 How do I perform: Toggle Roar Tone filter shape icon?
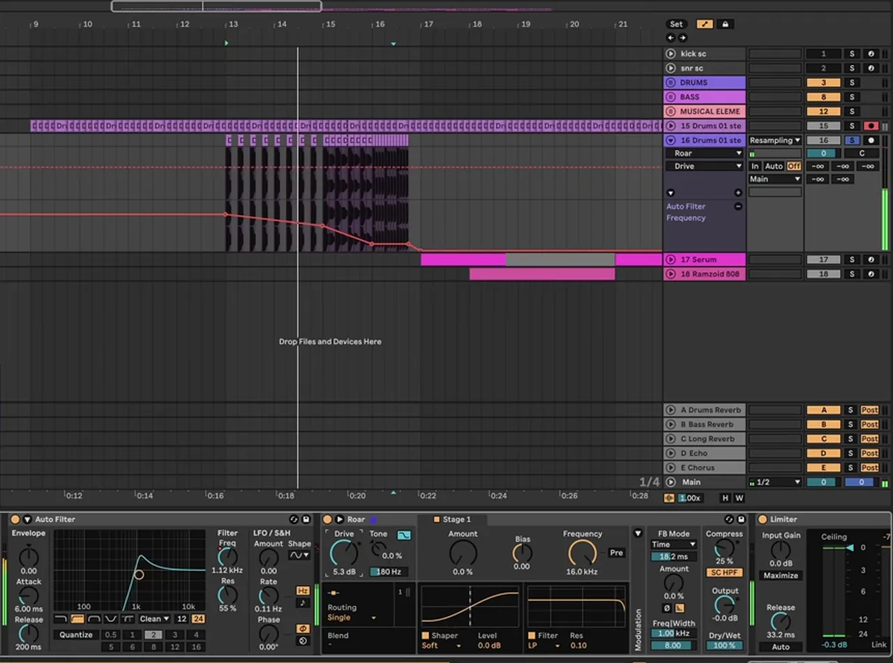(x=404, y=535)
